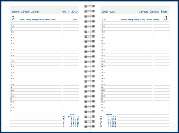This screenshot has height=133, width=179.
Task: Click the 7 time row on right page
Action: pos(126,23)
